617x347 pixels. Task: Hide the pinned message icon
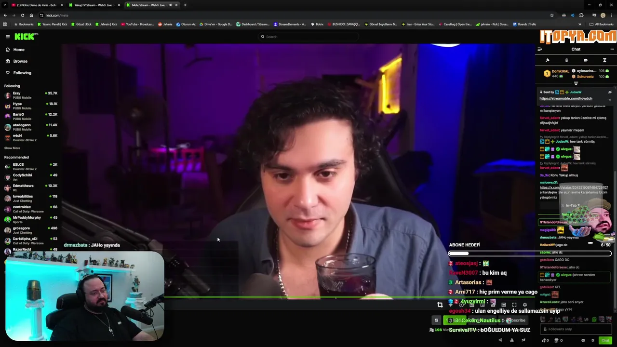coord(610,92)
